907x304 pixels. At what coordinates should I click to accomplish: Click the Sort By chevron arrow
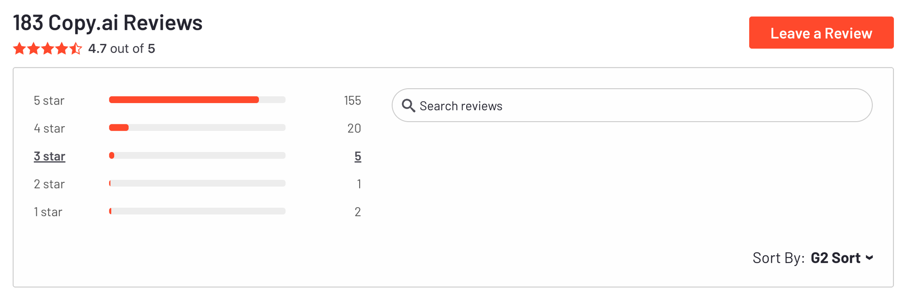[x=869, y=258]
